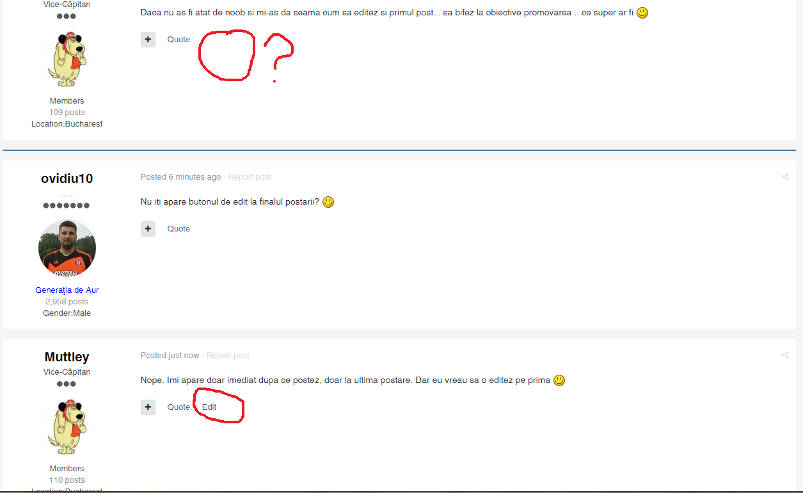
Task: Click the plus multiquote icon in bottom Muttley post
Action: (148, 407)
